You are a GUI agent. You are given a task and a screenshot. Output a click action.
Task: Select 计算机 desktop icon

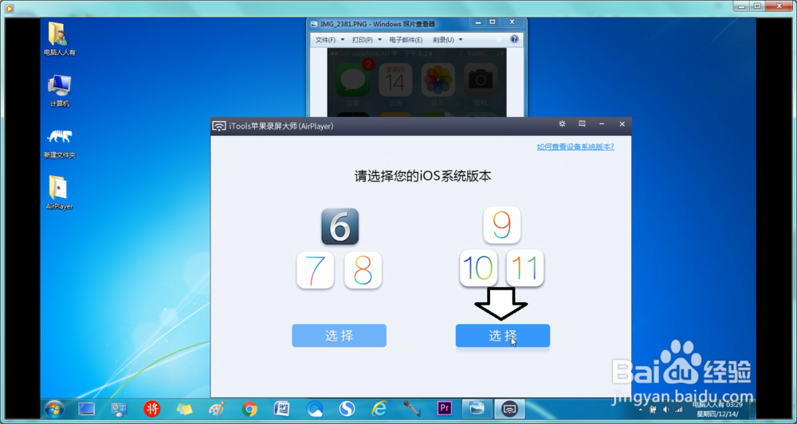[x=60, y=91]
